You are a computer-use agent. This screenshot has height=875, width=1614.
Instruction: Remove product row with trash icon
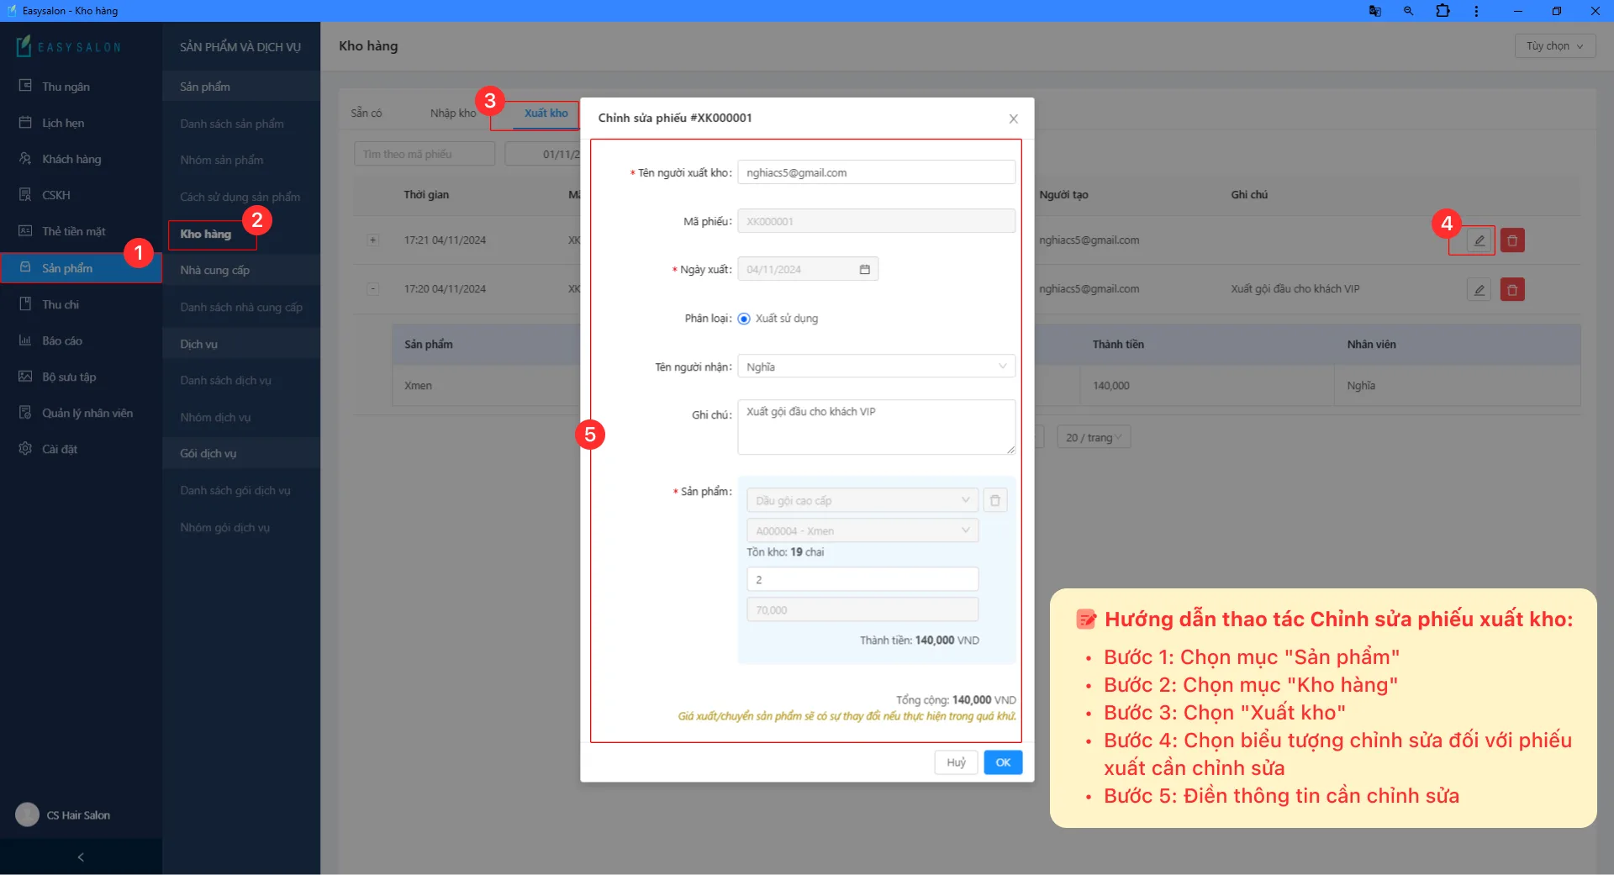point(995,500)
